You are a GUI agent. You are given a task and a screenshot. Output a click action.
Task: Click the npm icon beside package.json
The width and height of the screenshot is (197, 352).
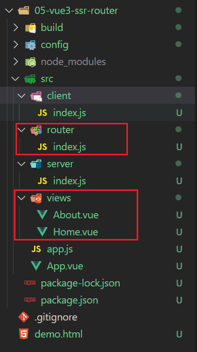coord(30,300)
